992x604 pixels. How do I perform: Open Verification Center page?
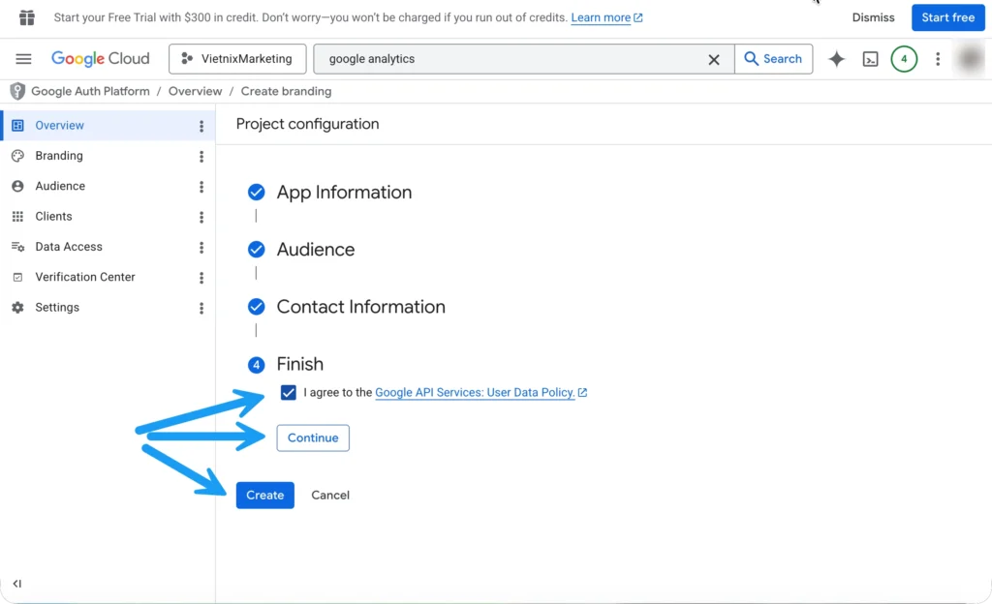coord(85,277)
